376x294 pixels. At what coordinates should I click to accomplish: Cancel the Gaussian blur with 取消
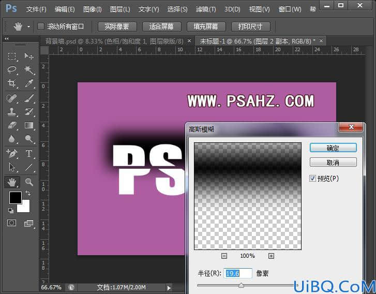(x=333, y=163)
